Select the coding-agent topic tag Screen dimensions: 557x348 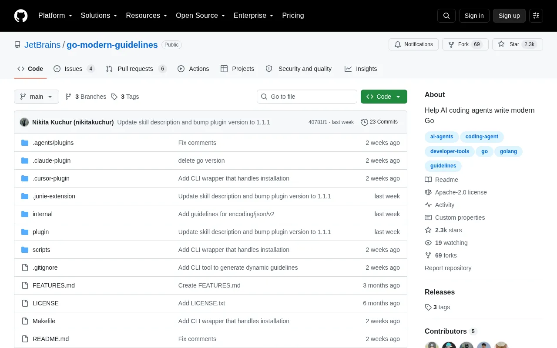(x=482, y=137)
